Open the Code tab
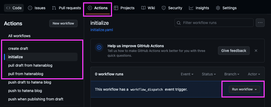Screen dimensions: 271x107 [14, 8]
